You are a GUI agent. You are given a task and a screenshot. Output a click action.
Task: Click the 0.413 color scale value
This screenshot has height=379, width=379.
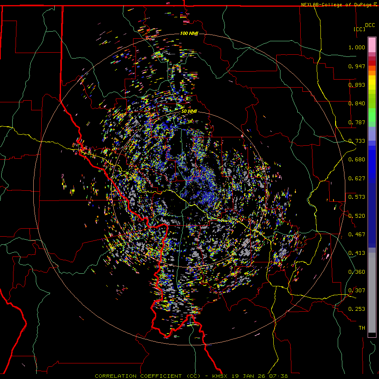[x=357, y=253]
